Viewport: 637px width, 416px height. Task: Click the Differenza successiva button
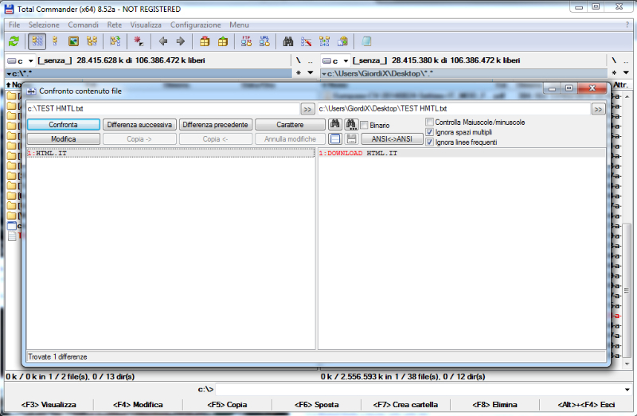[139, 125]
